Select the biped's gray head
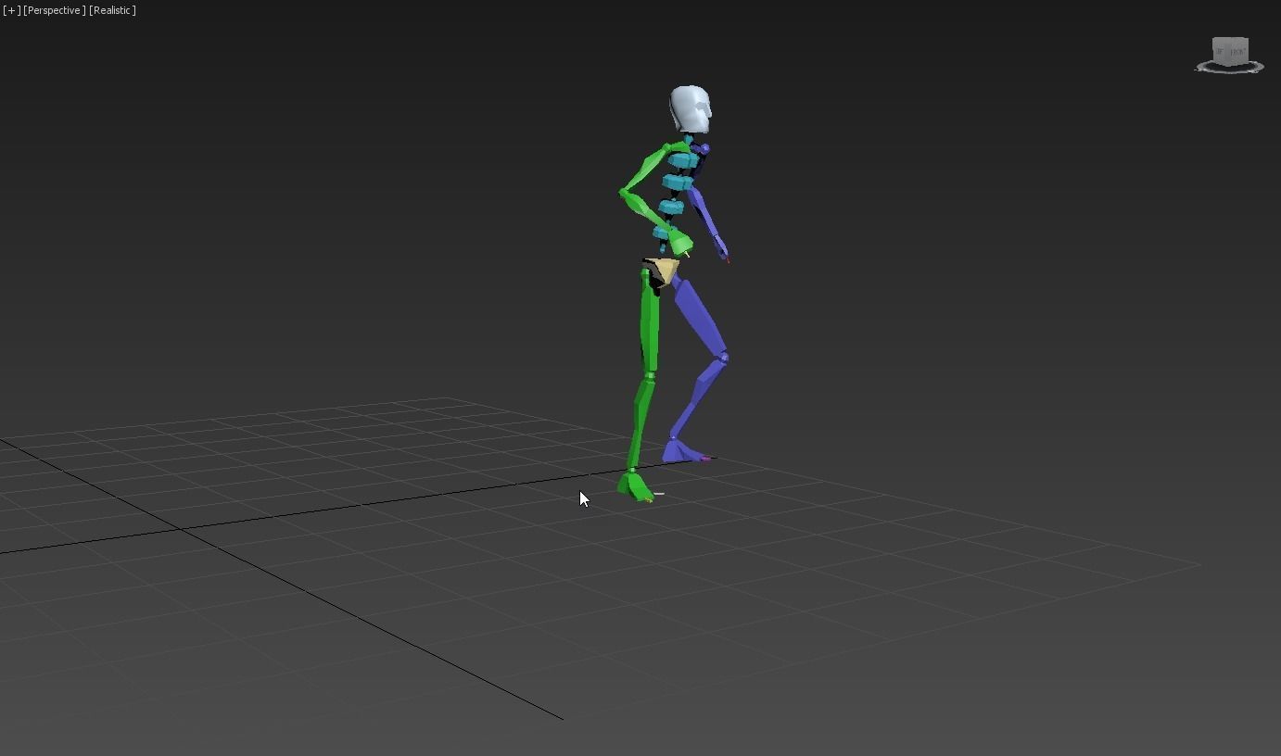Screen dimensions: 1281x756 [x=691, y=109]
